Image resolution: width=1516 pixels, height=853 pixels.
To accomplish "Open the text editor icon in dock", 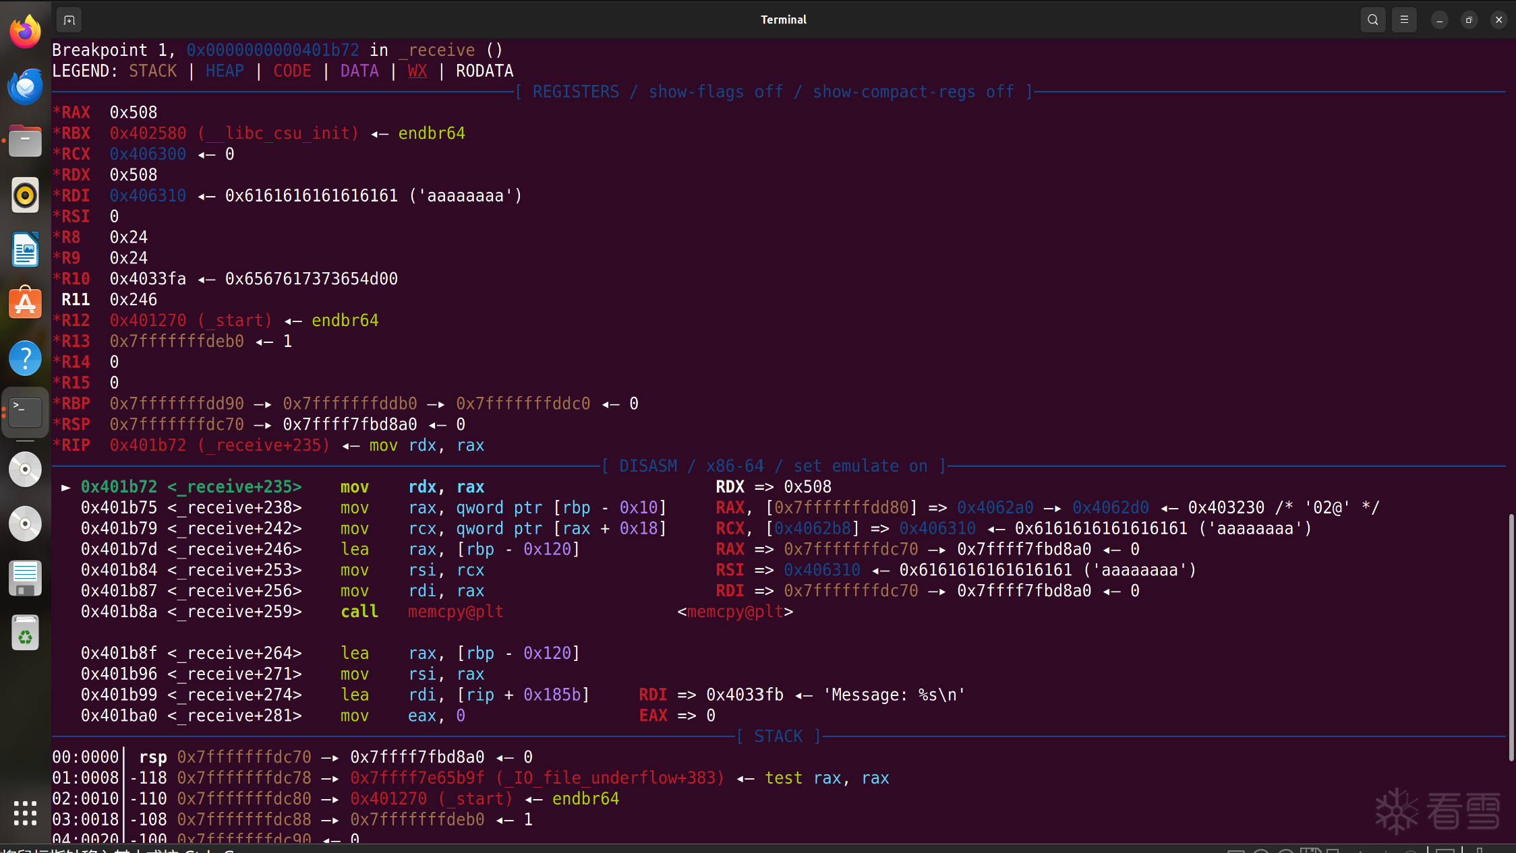I will 26,578.
